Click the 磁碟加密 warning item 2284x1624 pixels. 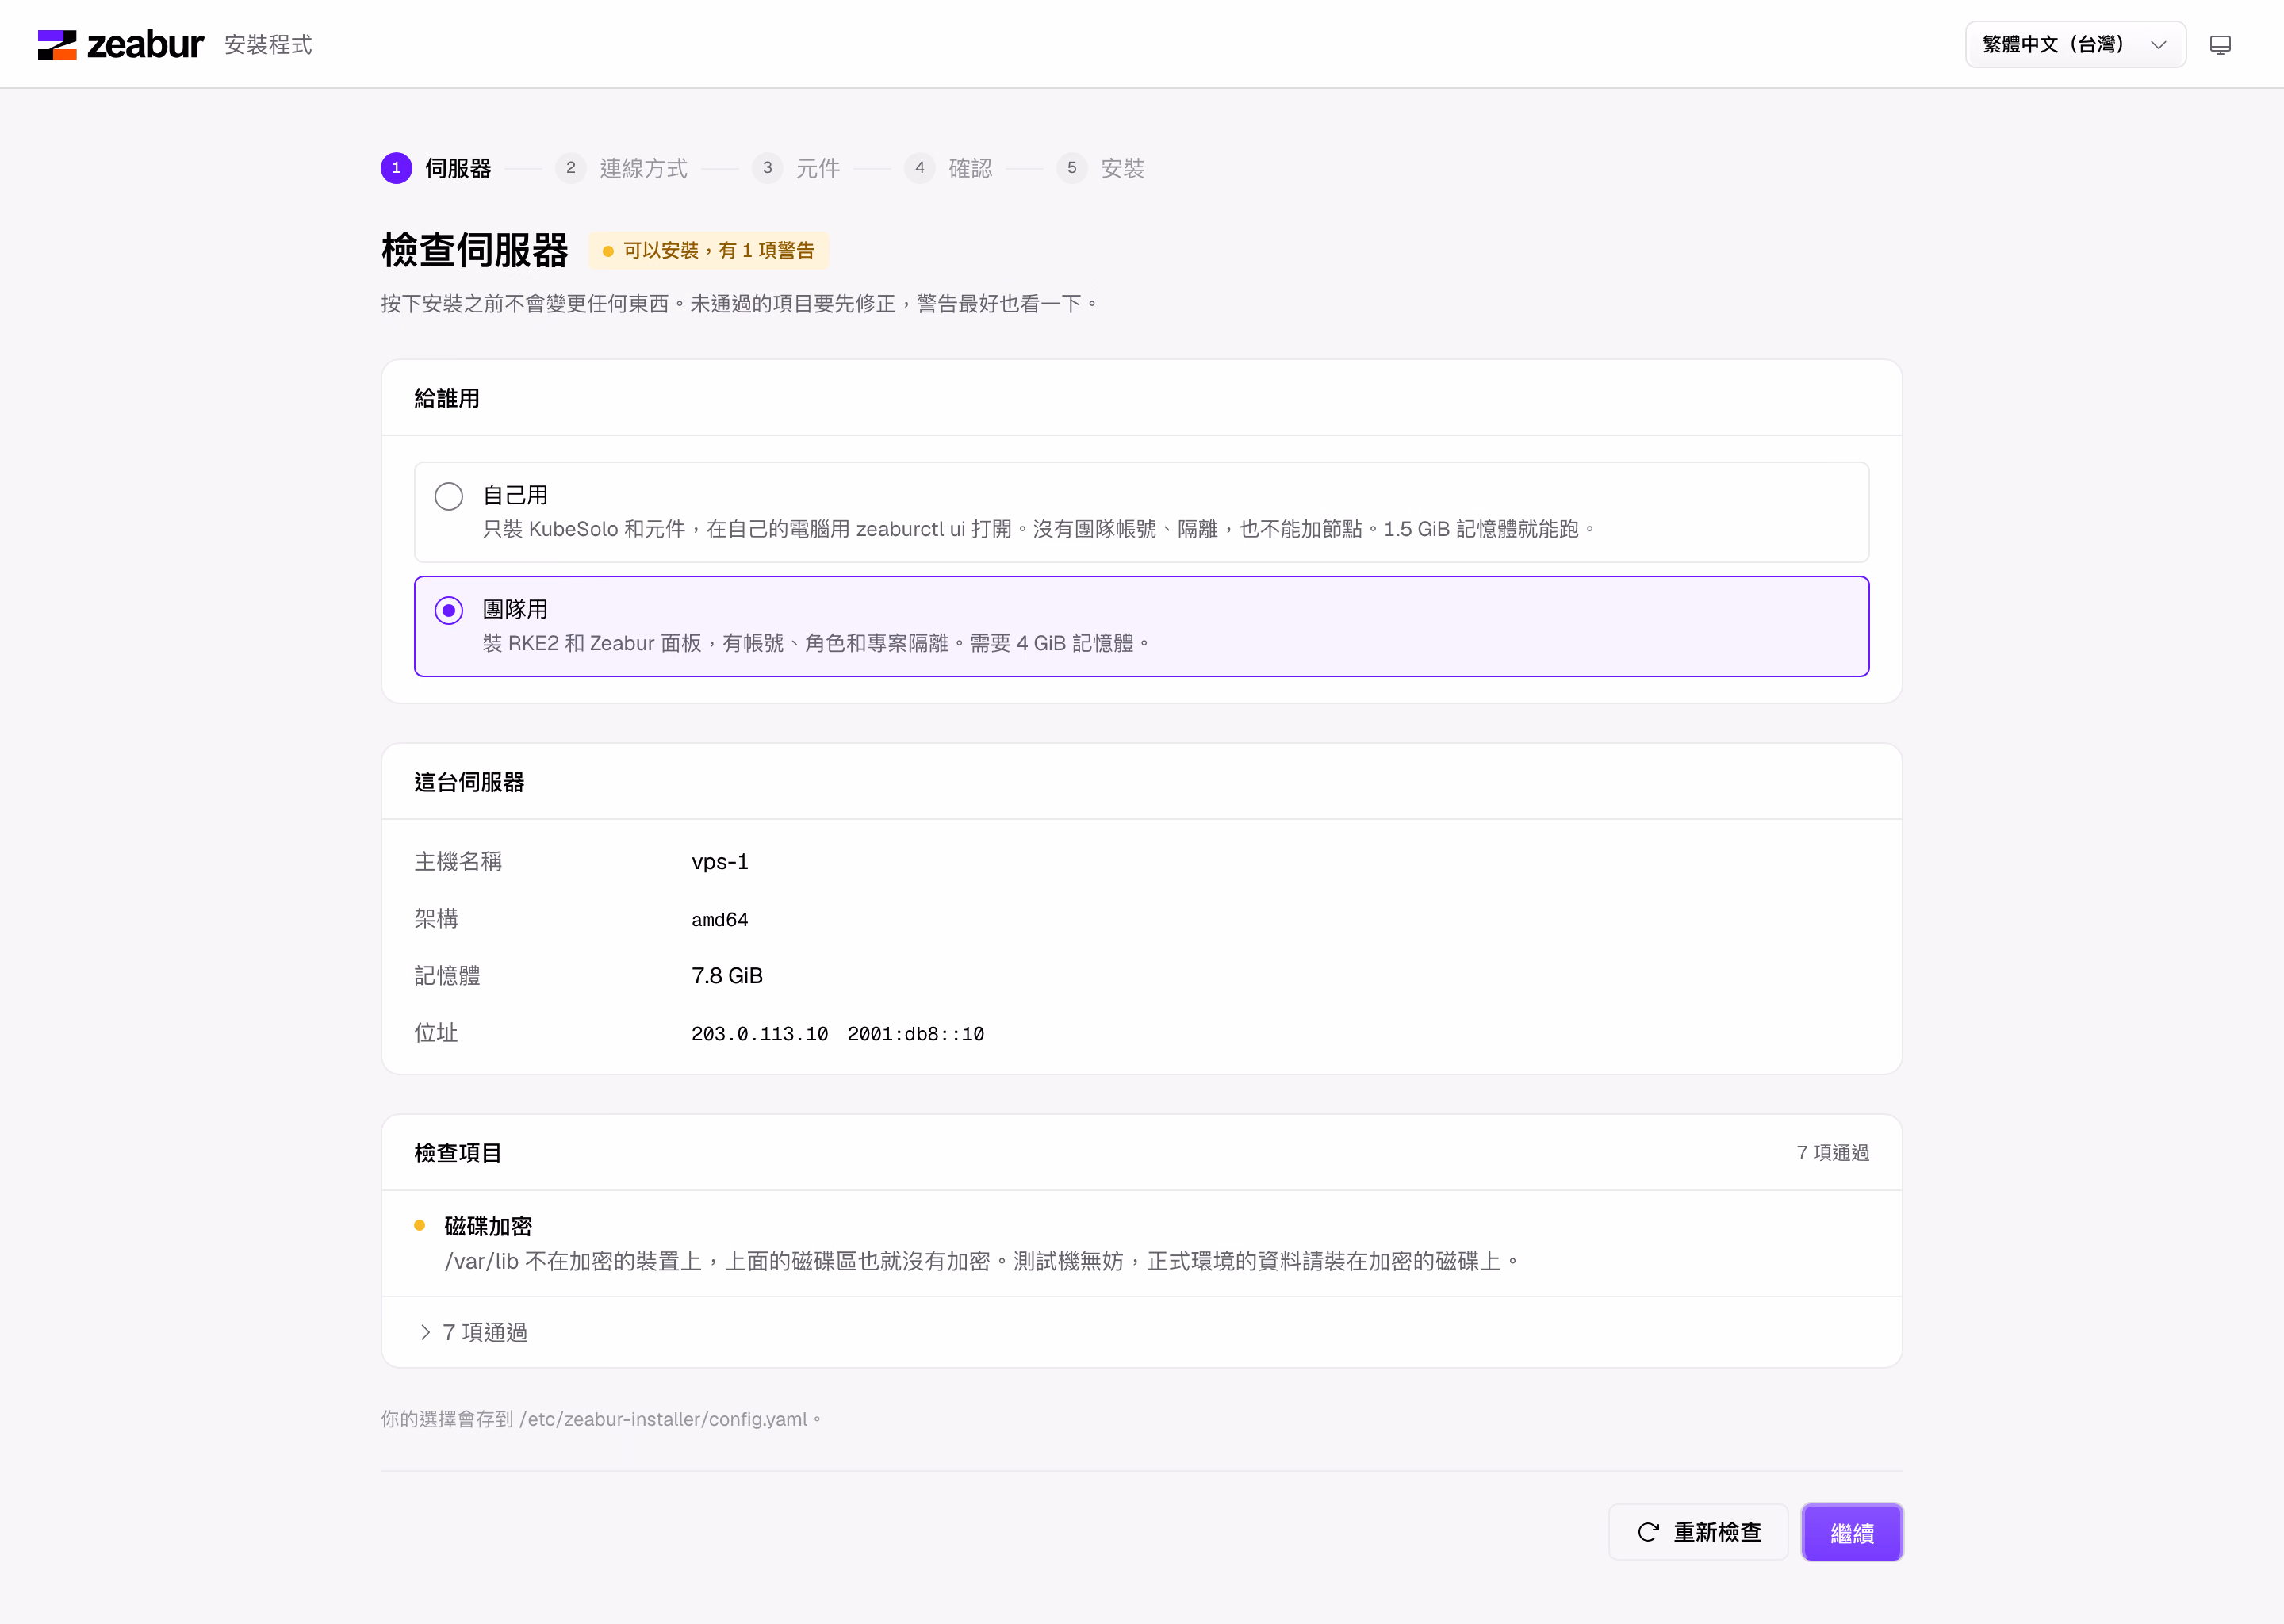click(x=1141, y=1243)
